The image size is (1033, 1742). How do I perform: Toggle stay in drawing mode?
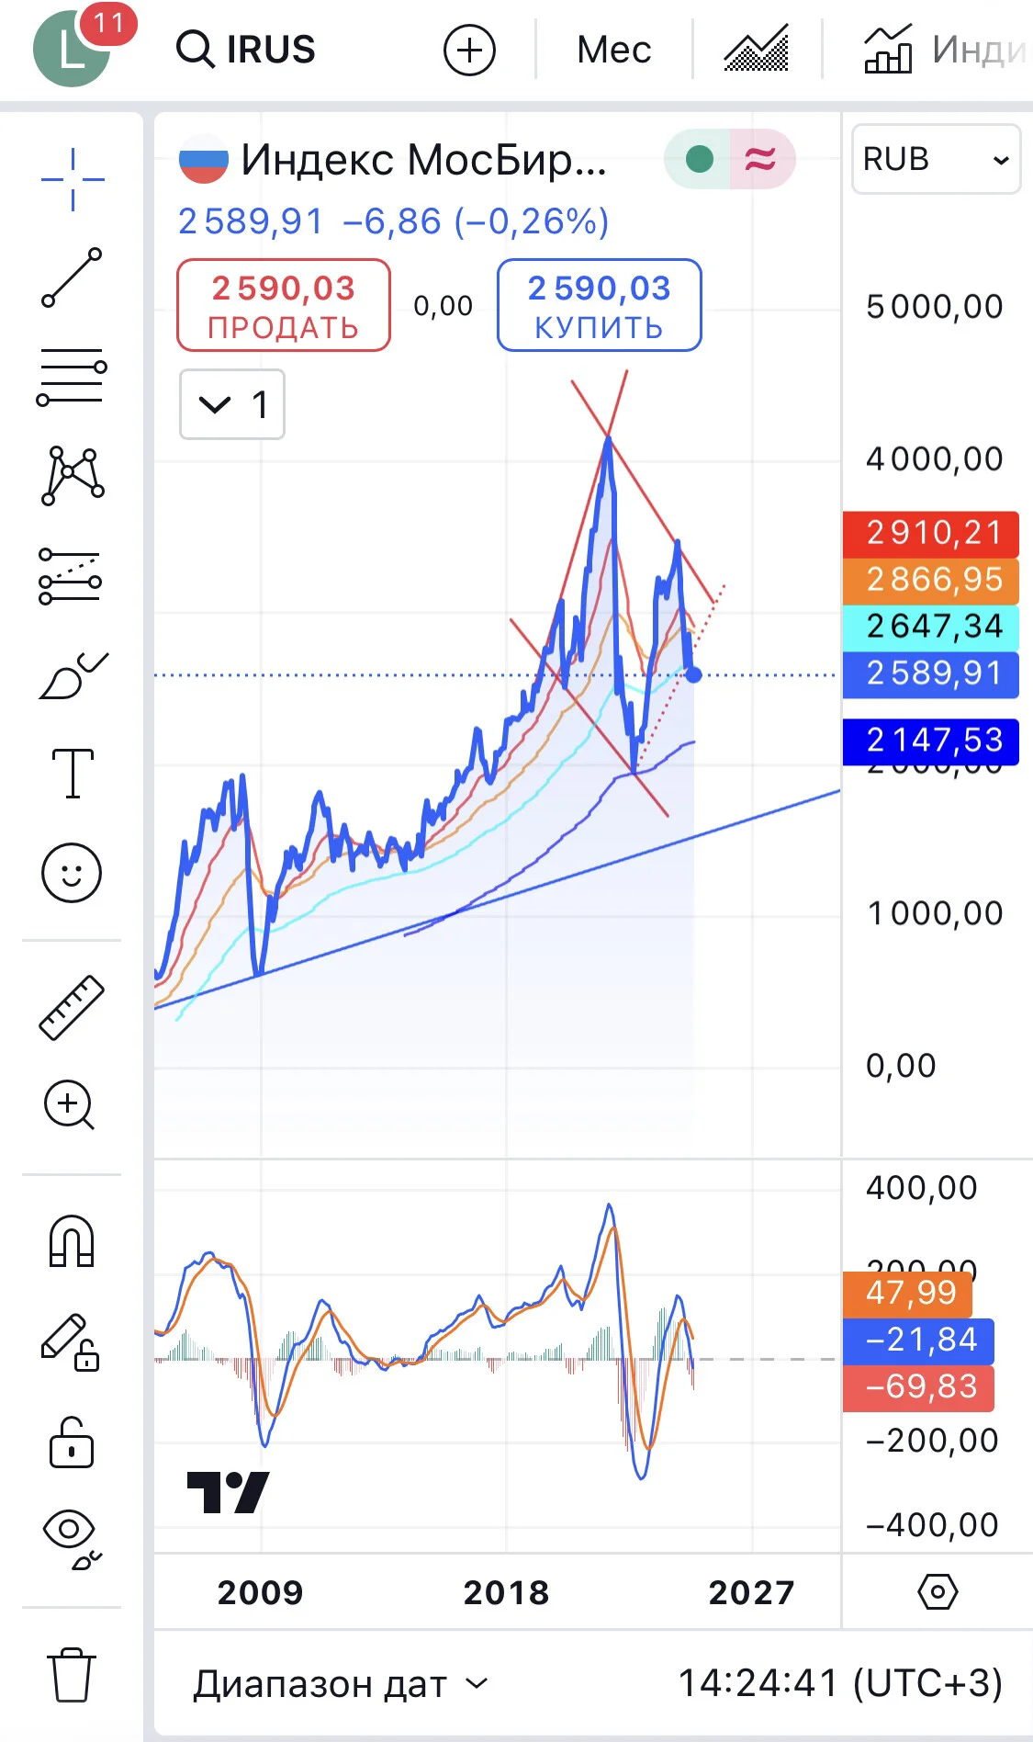71,1342
